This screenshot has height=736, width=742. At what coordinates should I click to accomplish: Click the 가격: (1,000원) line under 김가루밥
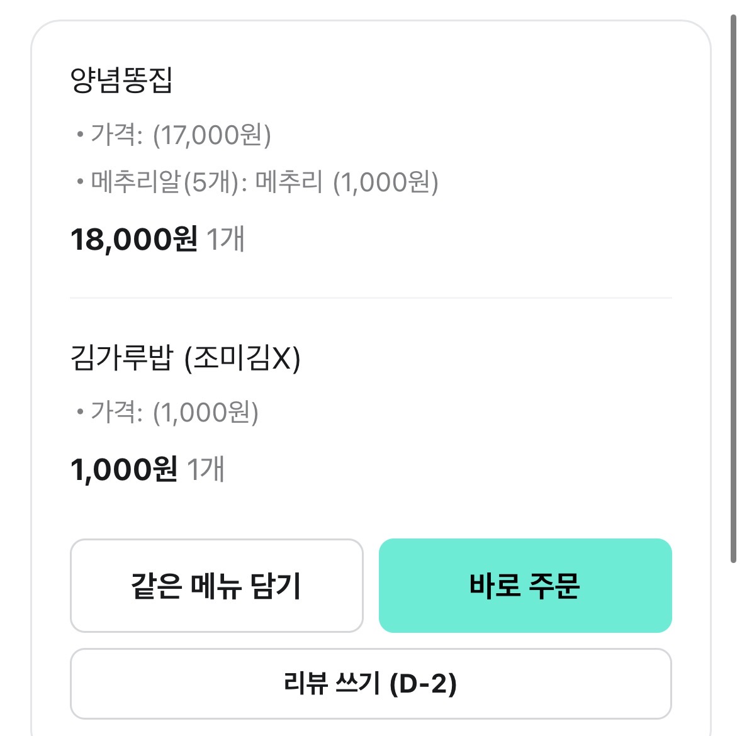[174, 413]
